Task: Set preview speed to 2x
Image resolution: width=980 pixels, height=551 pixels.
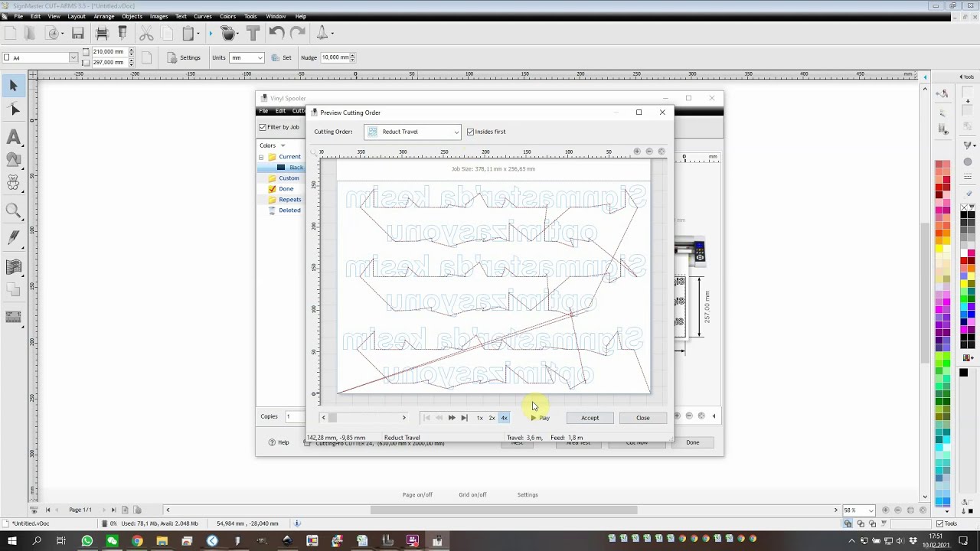Action: (492, 418)
